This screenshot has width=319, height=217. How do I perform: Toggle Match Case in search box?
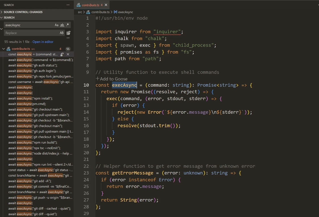point(57,25)
